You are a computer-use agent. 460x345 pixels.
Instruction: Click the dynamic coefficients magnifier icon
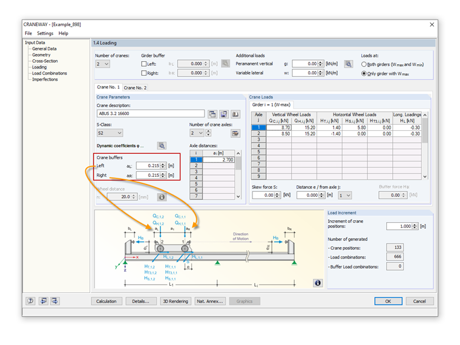click(x=162, y=146)
